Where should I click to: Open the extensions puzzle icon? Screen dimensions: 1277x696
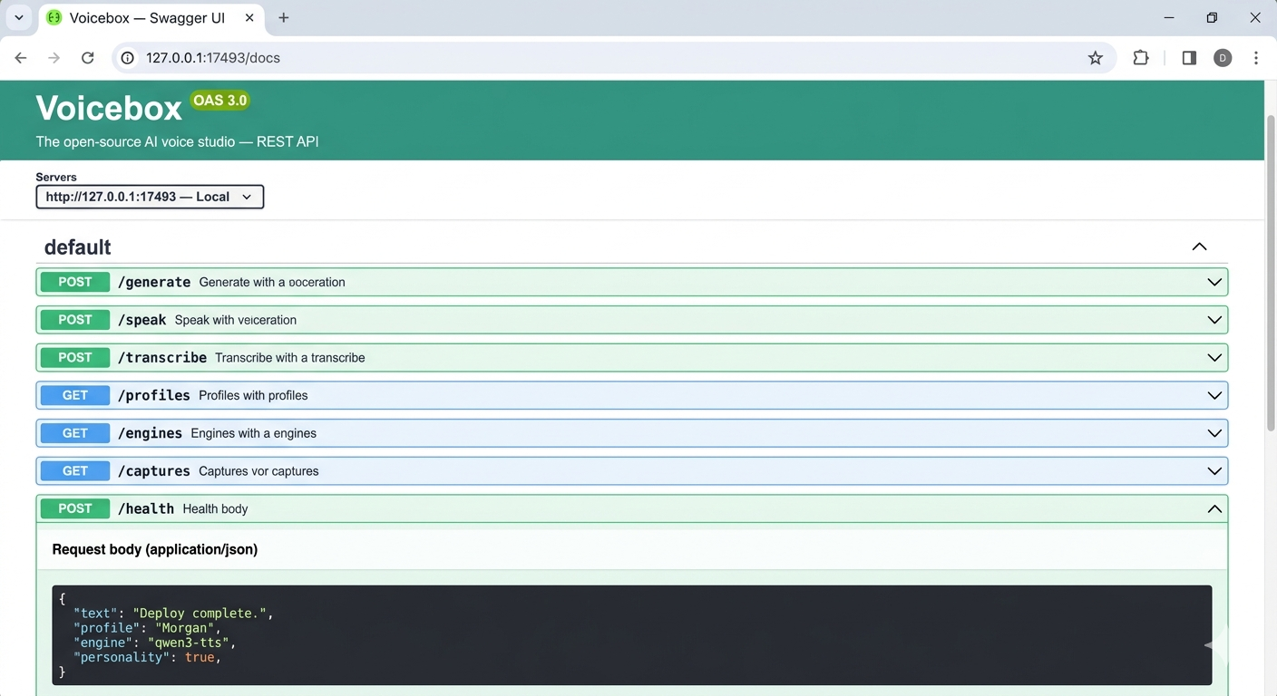[x=1141, y=58]
